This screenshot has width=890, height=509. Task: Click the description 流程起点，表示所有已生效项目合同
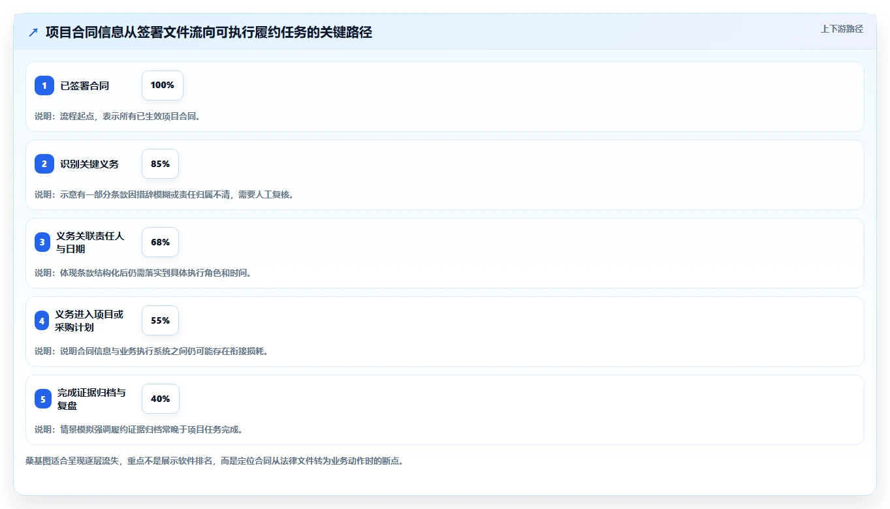118,116
